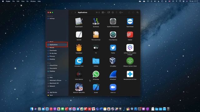200x112 pixels.
Task: Open the SuperDuper! app icon
Action: pyautogui.click(x=79, y=21)
